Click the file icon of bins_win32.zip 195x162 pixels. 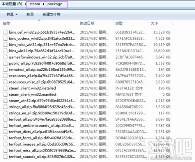pyautogui.click(x=5, y=51)
